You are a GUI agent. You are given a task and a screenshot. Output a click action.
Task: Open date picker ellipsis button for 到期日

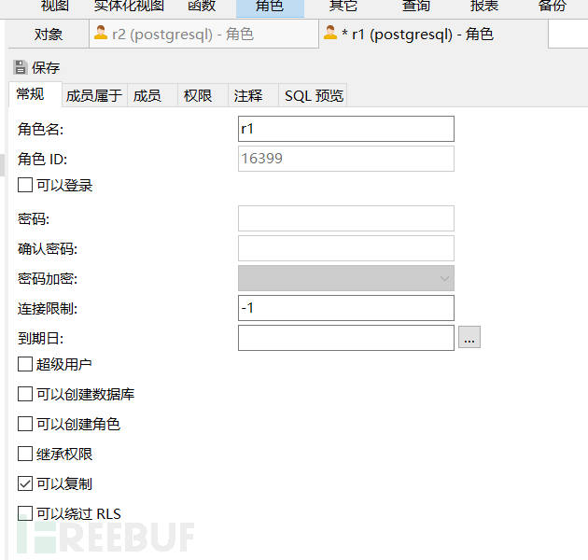(469, 337)
